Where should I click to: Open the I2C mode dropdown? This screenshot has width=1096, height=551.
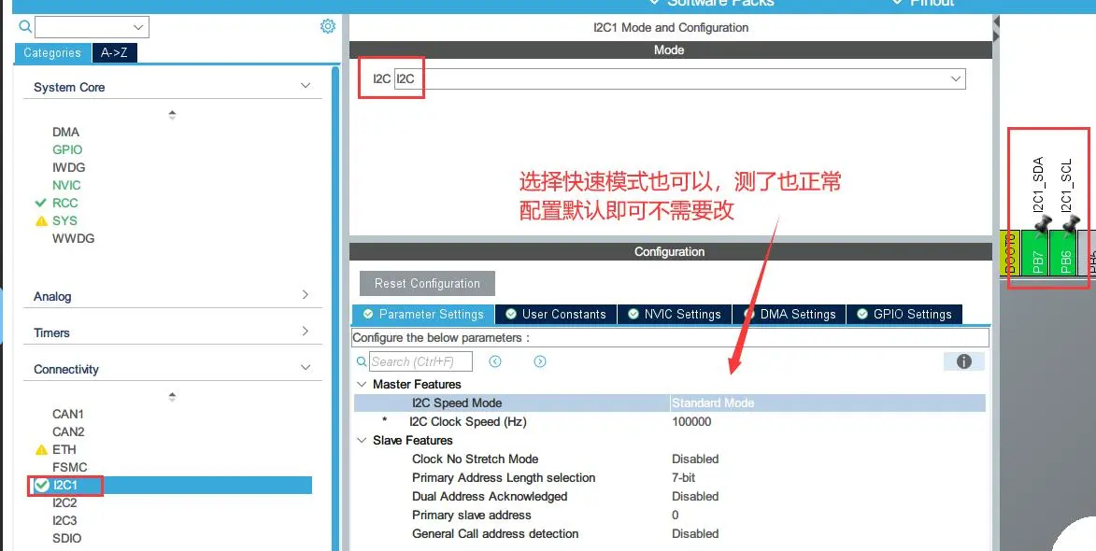coord(956,79)
